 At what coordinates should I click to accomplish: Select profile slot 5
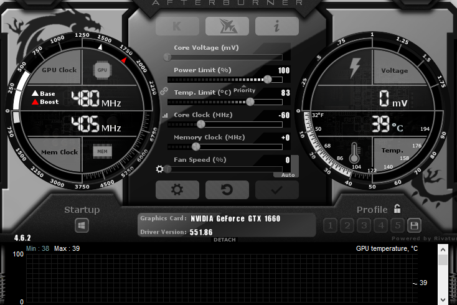[x=398, y=225]
